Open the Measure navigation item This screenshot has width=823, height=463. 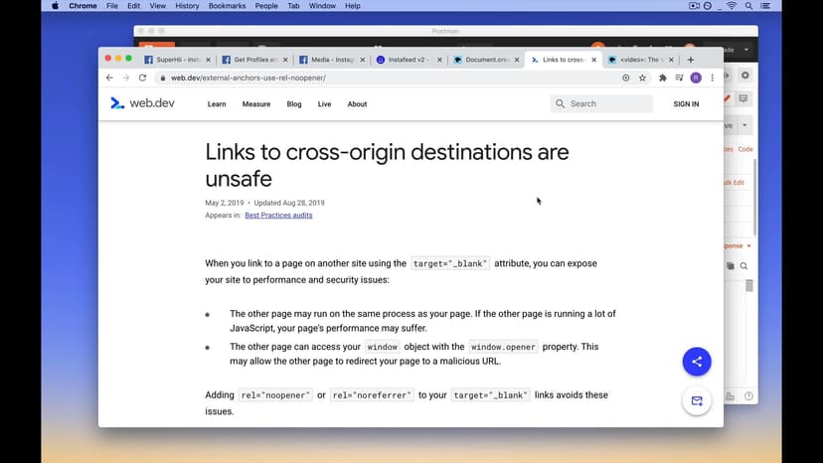(255, 104)
